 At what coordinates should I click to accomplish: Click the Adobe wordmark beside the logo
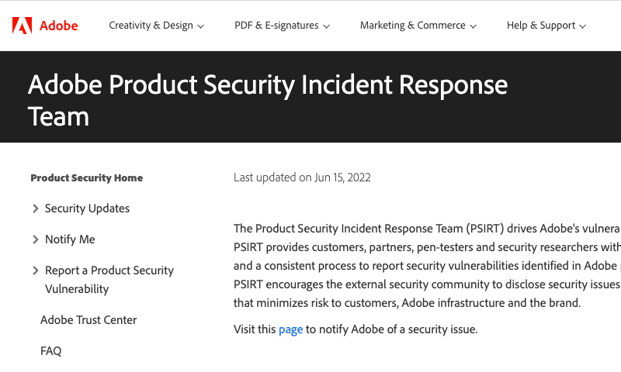[59, 26]
